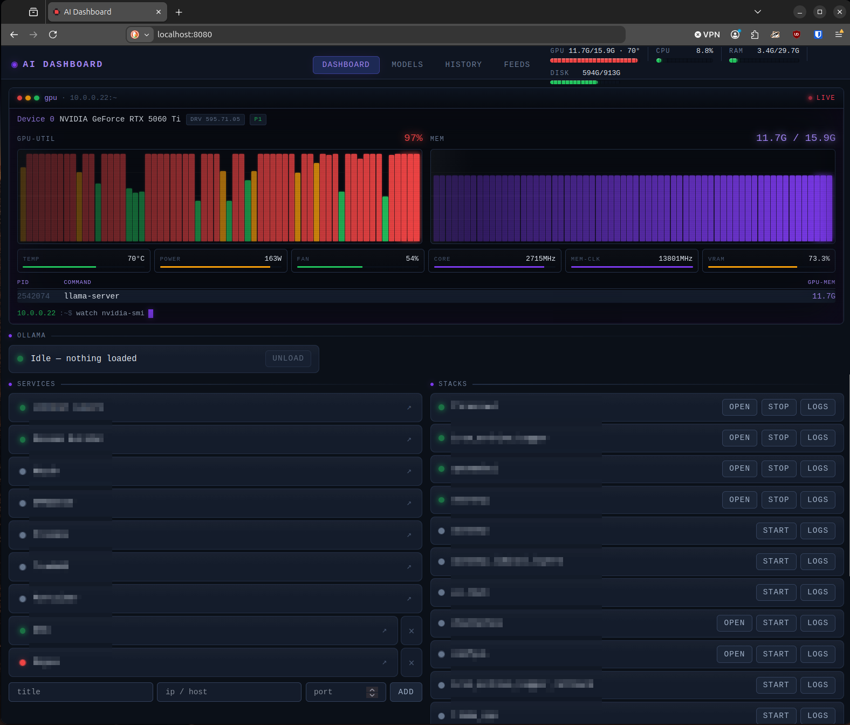850x725 pixels.
Task: Select the FAN 54% stat card
Action: pos(358,261)
